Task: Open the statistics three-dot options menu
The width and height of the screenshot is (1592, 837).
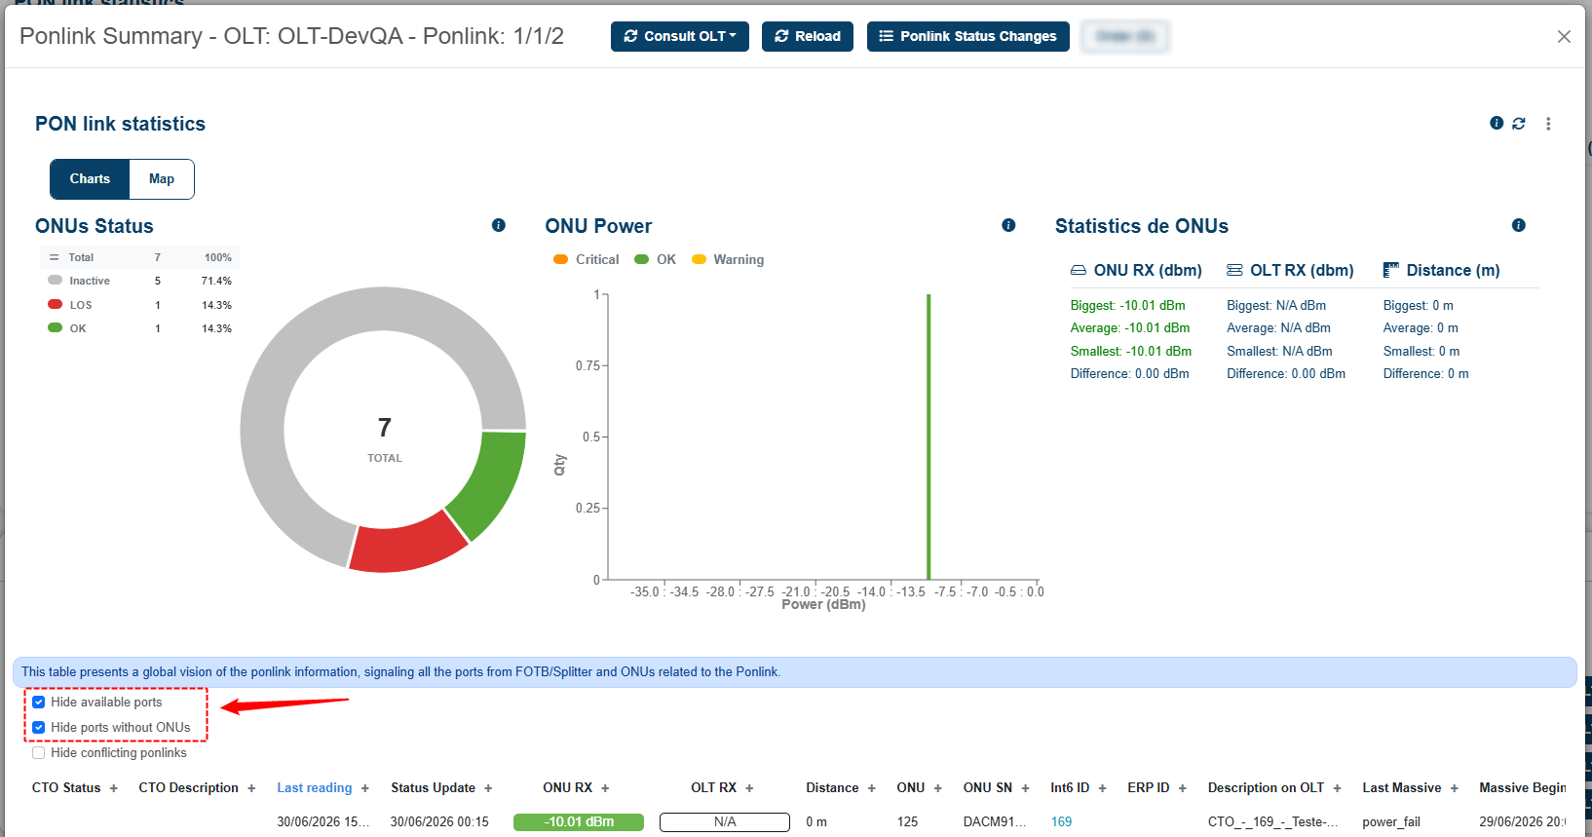Action: coord(1548,124)
